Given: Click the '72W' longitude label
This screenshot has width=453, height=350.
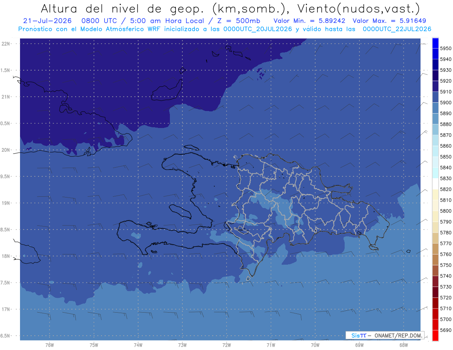Looking at the screenshot, I should (x=226, y=345).
